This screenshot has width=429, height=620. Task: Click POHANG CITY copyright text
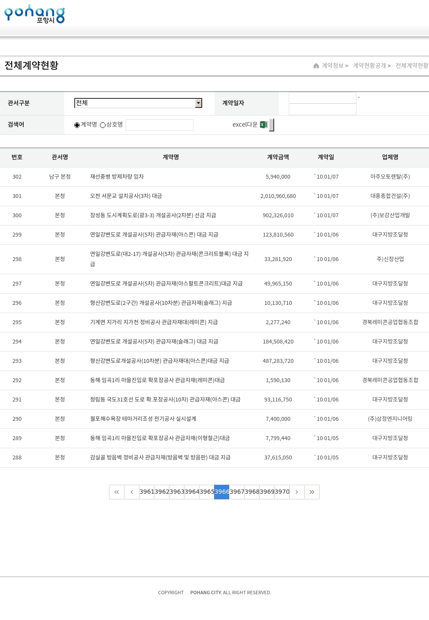[206, 593]
